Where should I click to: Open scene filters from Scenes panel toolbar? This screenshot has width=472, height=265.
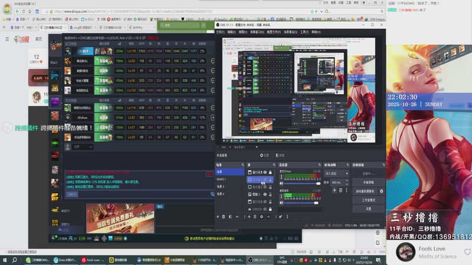[230, 217]
